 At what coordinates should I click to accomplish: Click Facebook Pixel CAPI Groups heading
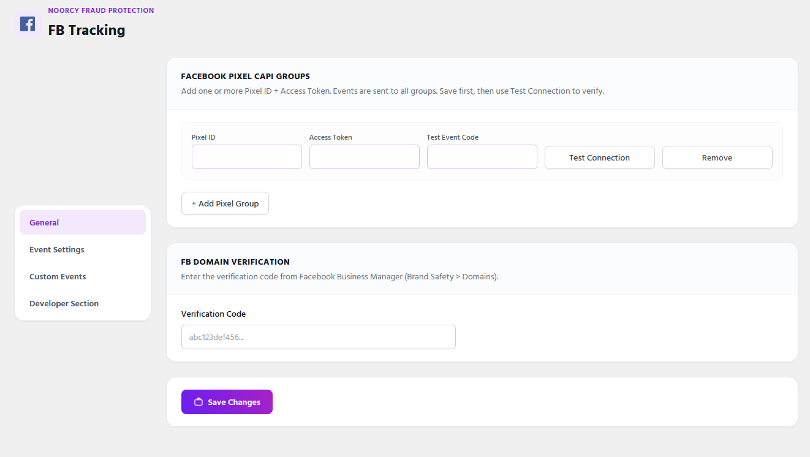(246, 77)
